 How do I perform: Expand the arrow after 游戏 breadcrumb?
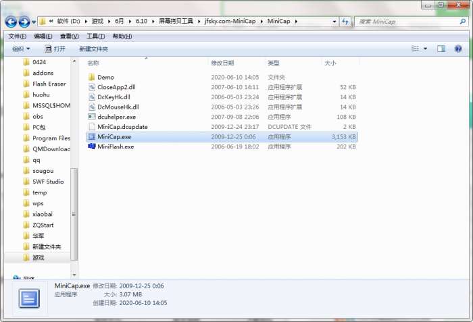click(x=109, y=22)
